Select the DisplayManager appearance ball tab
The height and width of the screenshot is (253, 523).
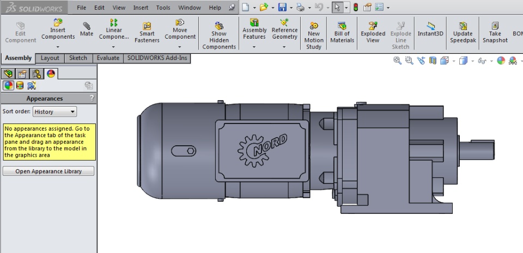51,73
